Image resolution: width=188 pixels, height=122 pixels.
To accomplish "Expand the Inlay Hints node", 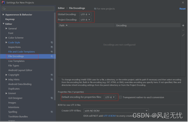I will click(x=6, y=79).
